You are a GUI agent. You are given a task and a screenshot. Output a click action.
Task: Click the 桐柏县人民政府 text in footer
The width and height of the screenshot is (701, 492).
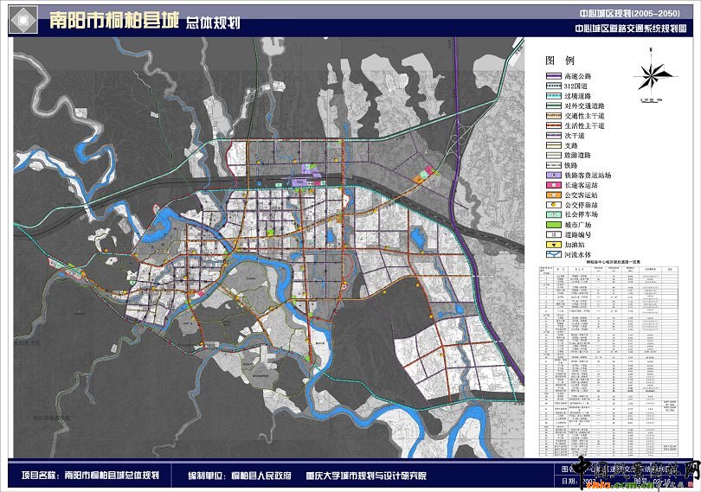point(259,476)
